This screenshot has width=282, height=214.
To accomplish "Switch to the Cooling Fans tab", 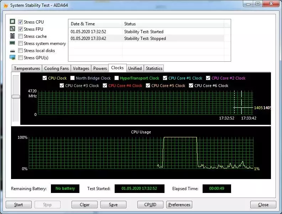I will pos(56,68).
